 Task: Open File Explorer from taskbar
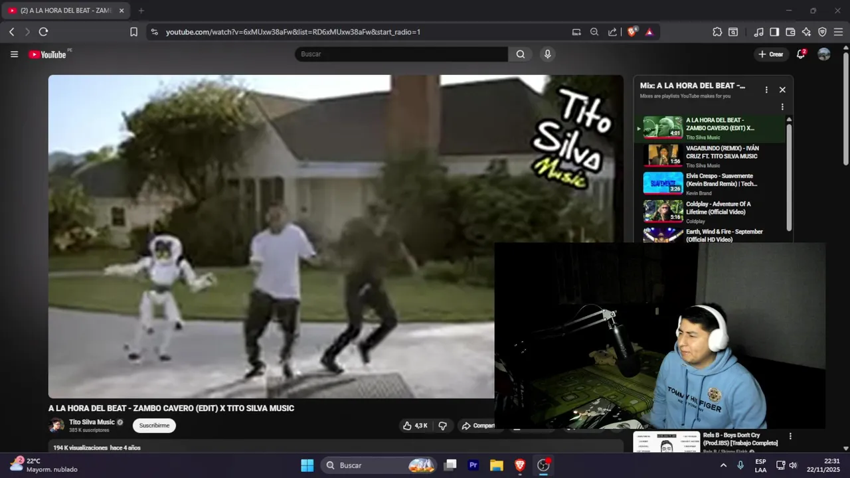pyautogui.click(x=497, y=465)
